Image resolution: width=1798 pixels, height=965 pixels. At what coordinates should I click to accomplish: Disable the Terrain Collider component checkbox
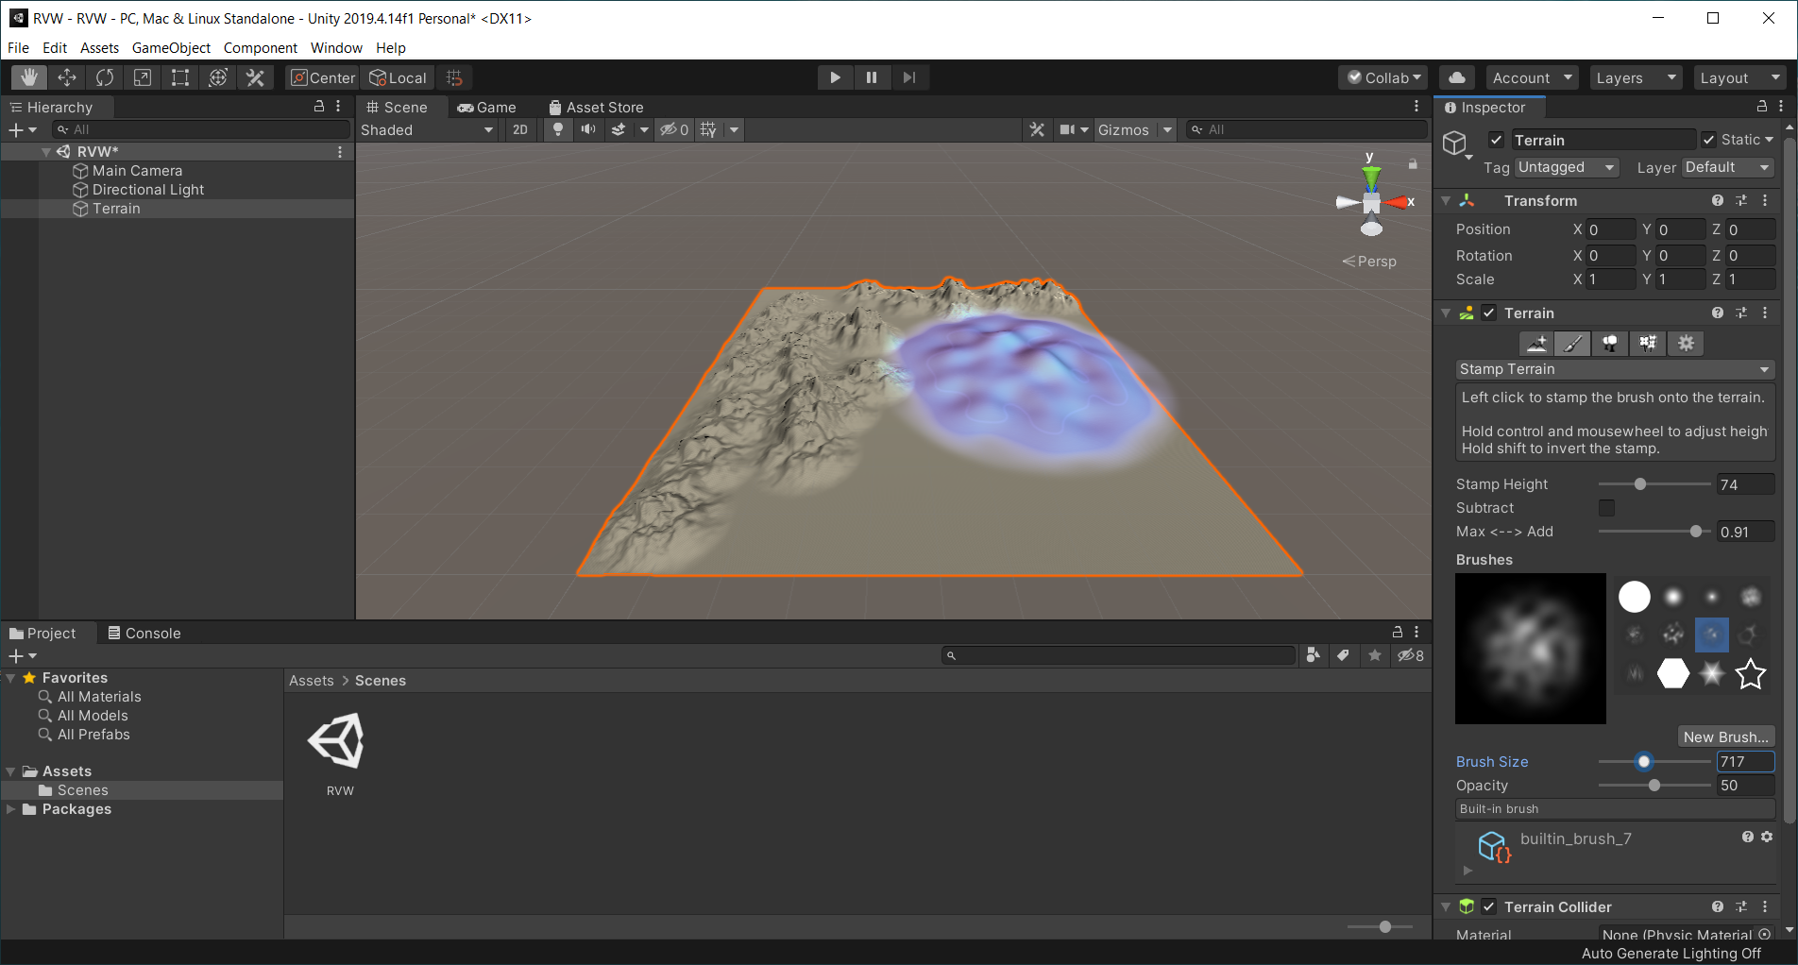(1489, 906)
